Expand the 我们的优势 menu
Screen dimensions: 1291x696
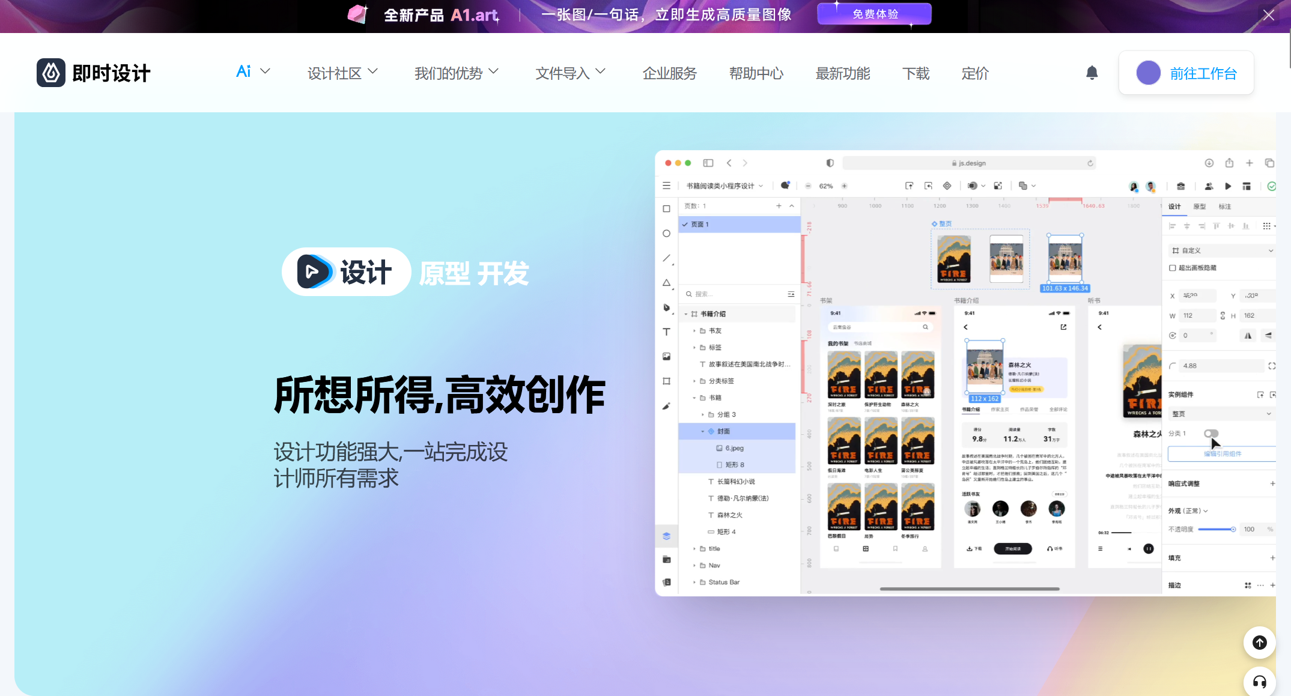pos(457,73)
